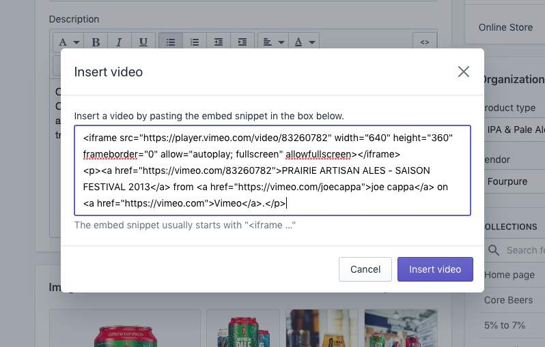
Task: Open the font formatting A dropdown
Action: click(x=68, y=42)
